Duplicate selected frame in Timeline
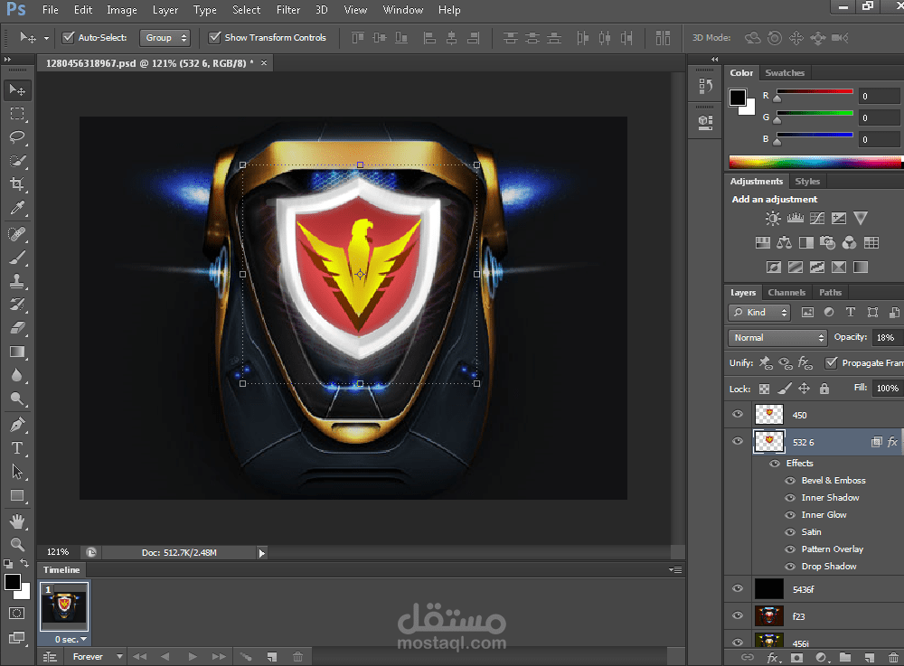The height and width of the screenshot is (666, 904). pyautogui.click(x=271, y=656)
